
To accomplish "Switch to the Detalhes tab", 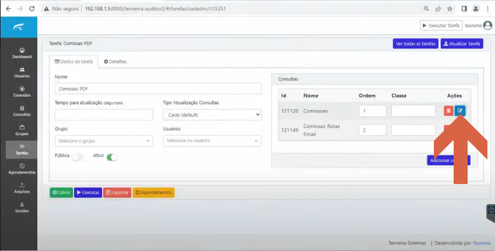I will coord(115,62).
